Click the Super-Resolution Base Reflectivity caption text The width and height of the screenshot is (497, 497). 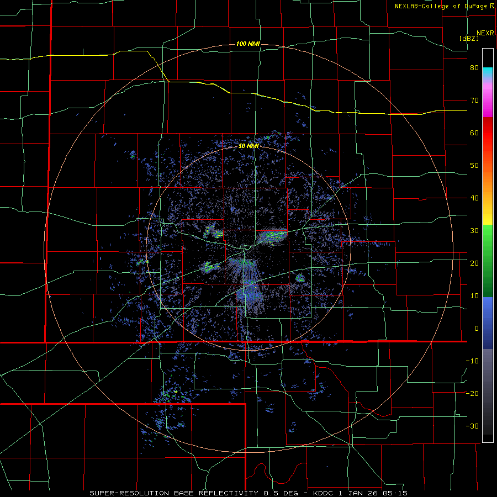point(248,493)
